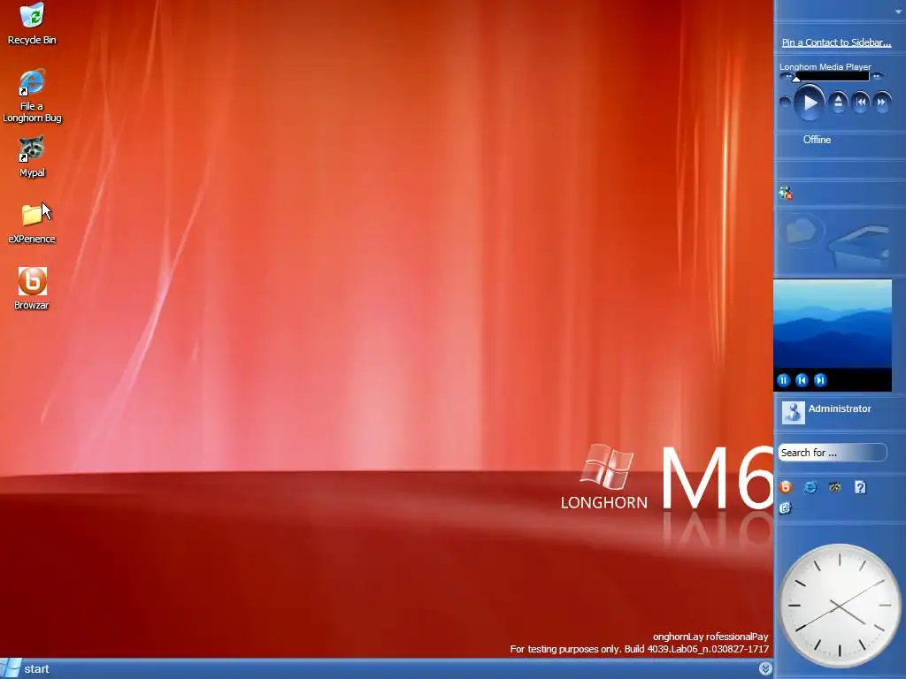Image resolution: width=906 pixels, height=679 pixels.
Task: Select the eXPerience folder icon
Action: coord(32,223)
